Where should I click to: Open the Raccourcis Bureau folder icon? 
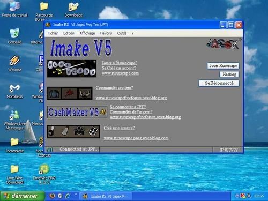coord(44,11)
